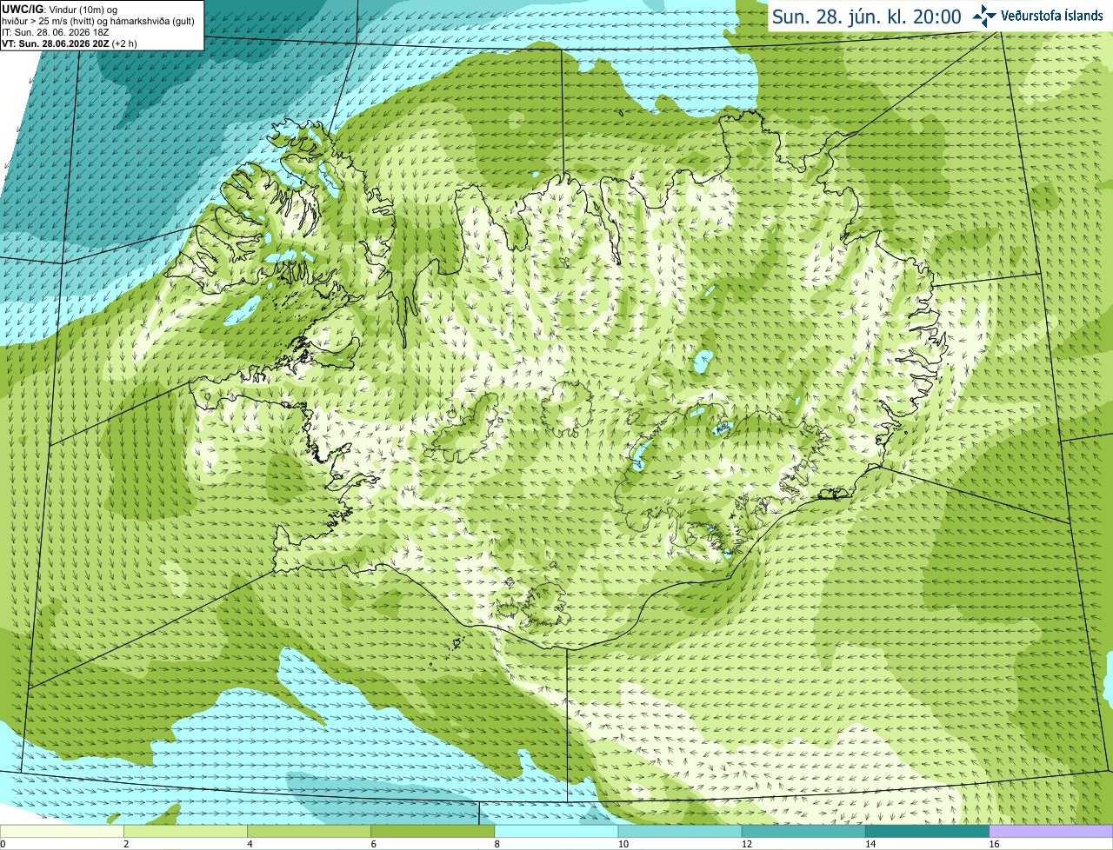
Task: Pick the pale yellow 0–2 legend swatch
Action: pos(62,832)
